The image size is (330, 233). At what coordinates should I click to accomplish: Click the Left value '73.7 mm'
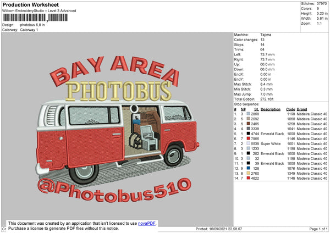pyautogui.click(x=267, y=54)
